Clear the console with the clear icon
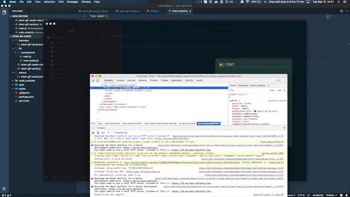Viewport: 350px width, 197px height. (x=93, y=132)
